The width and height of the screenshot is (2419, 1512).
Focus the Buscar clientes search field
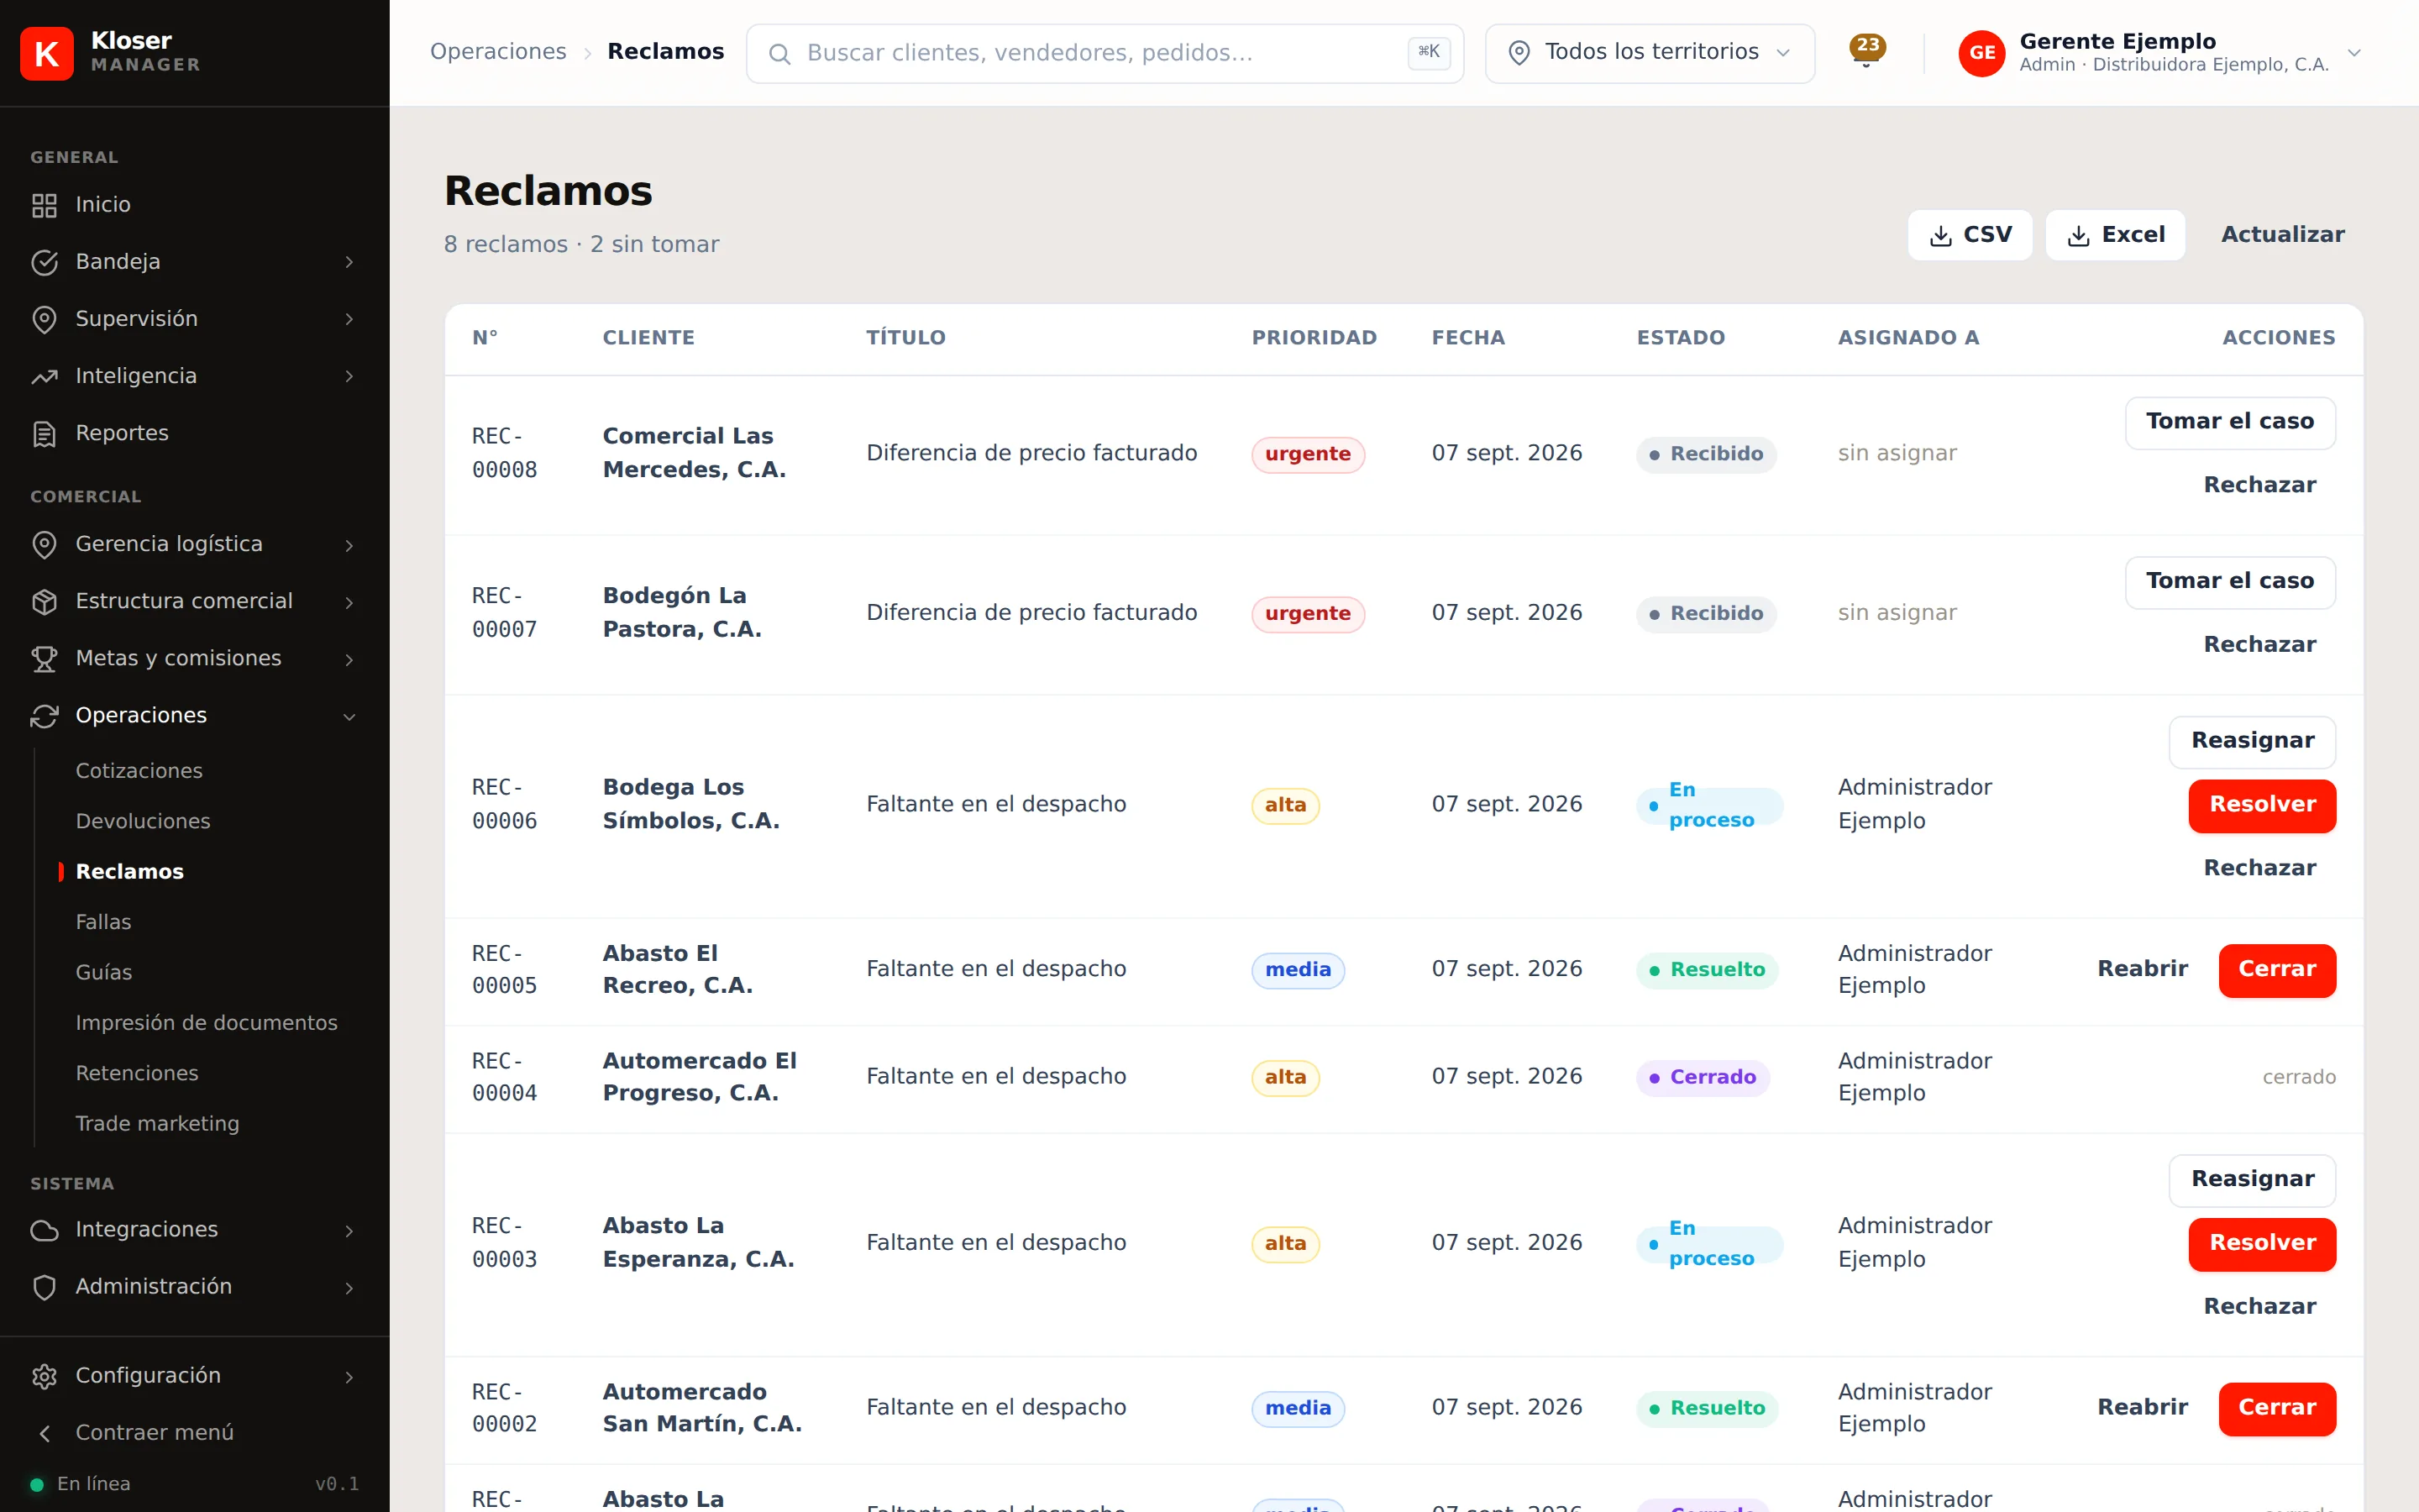click(1105, 53)
